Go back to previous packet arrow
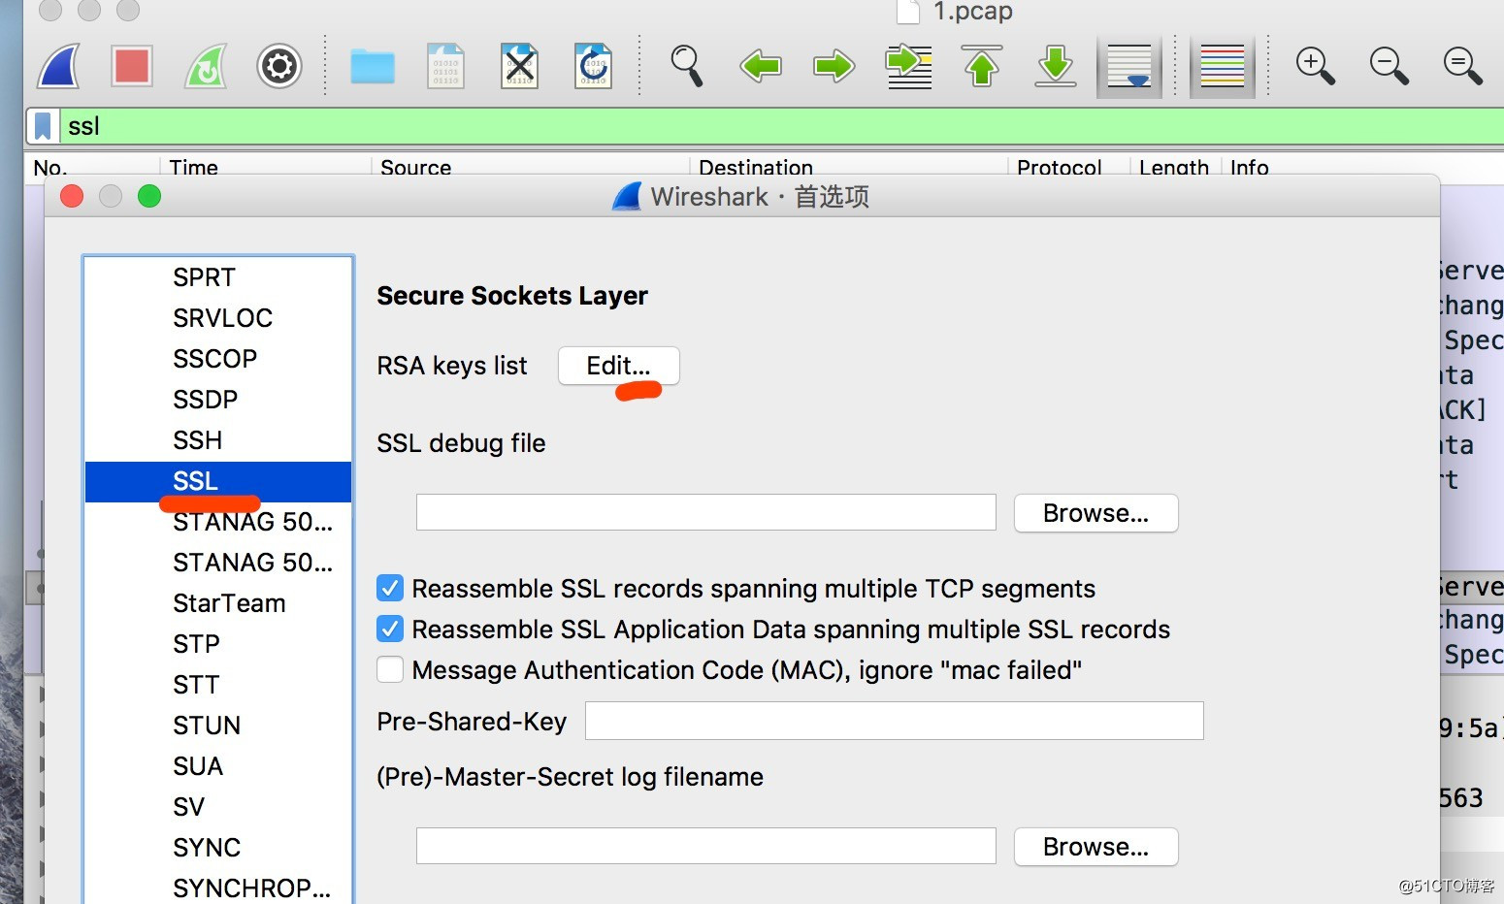This screenshot has width=1504, height=904. (761, 66)
